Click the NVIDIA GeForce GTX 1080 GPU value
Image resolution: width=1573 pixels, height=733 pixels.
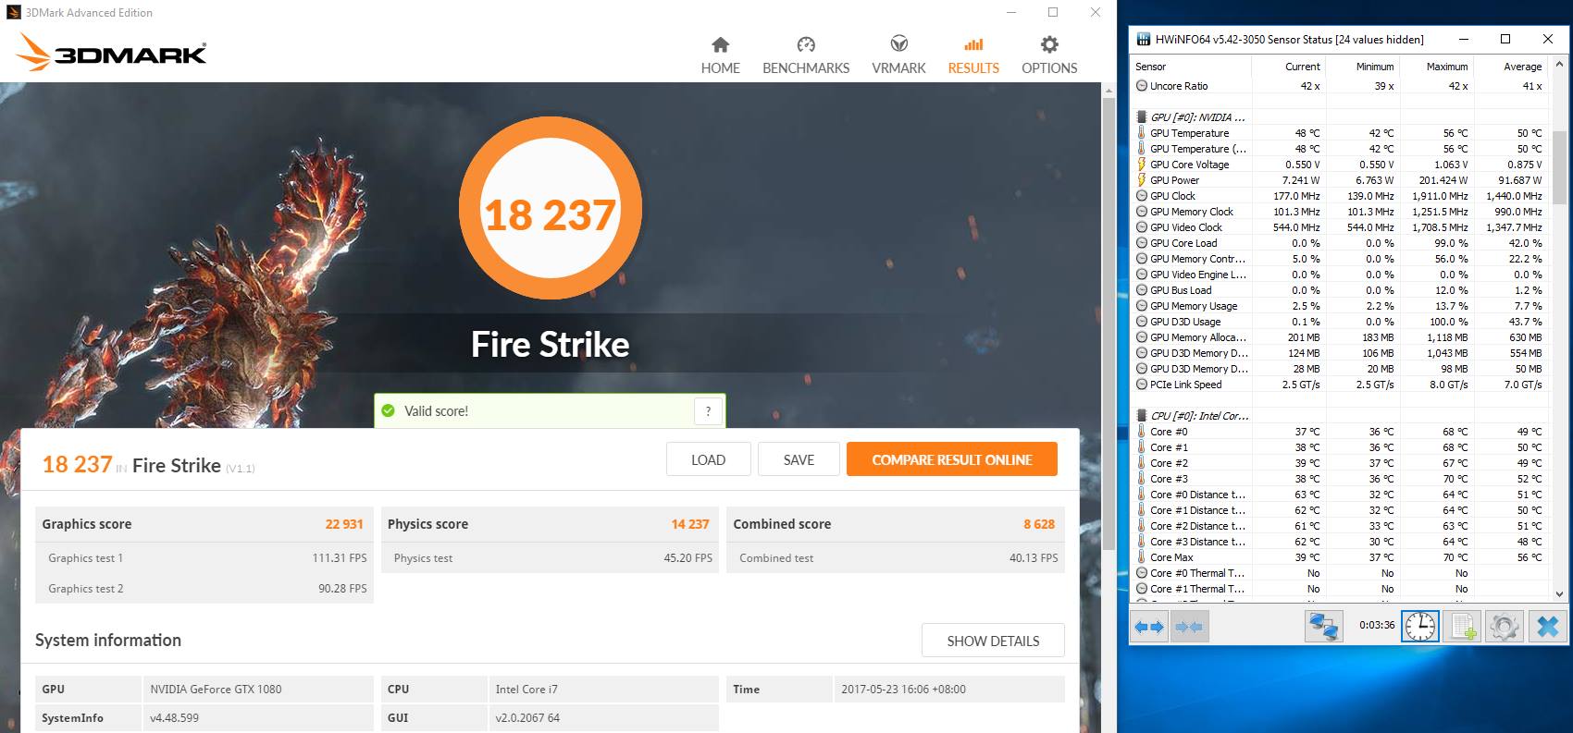[x=216, y=690]
